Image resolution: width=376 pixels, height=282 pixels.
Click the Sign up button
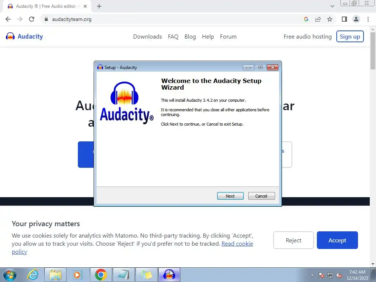pyautogui.click(x=350, y=36)
